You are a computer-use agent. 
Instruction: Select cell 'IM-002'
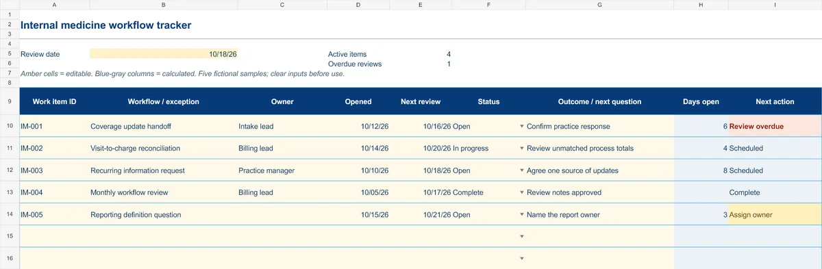pyautogui.click(x=54, y=149)
